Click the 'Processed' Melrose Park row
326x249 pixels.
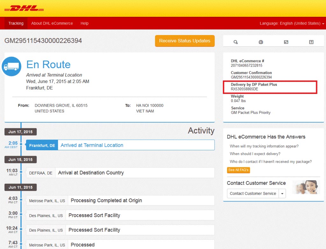pos(120,245)
